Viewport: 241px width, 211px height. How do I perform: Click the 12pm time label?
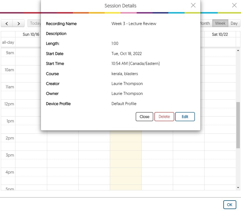pyautogui.click(x=9, y=104)
